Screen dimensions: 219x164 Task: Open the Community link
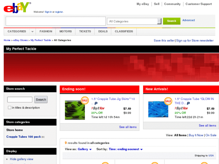(x=172, y=4)
